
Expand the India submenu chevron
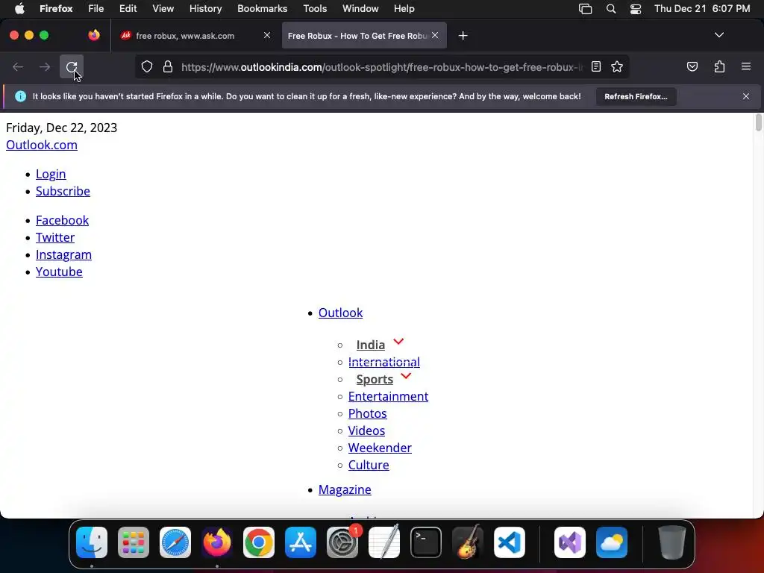coord(398,342)
